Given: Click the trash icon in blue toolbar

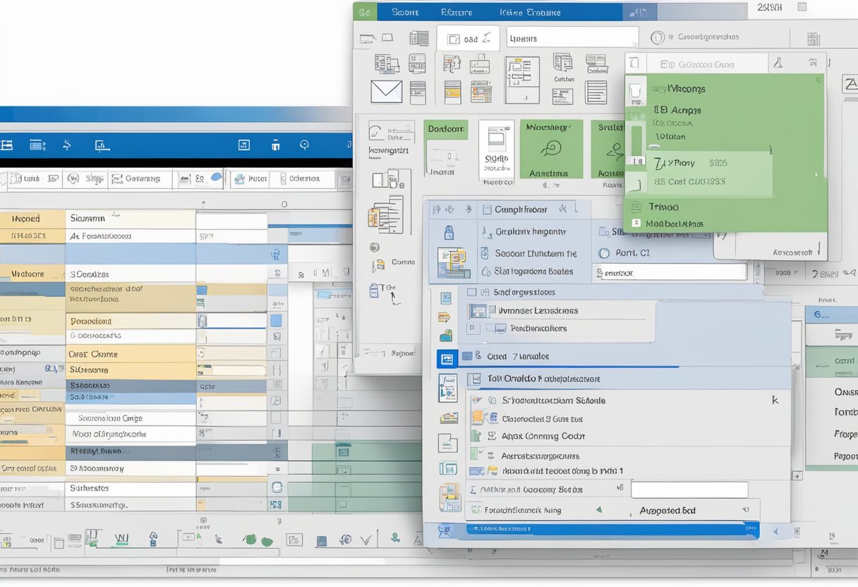Looking at the screenshot, I should pyautogui.click(x=275, y=145).
